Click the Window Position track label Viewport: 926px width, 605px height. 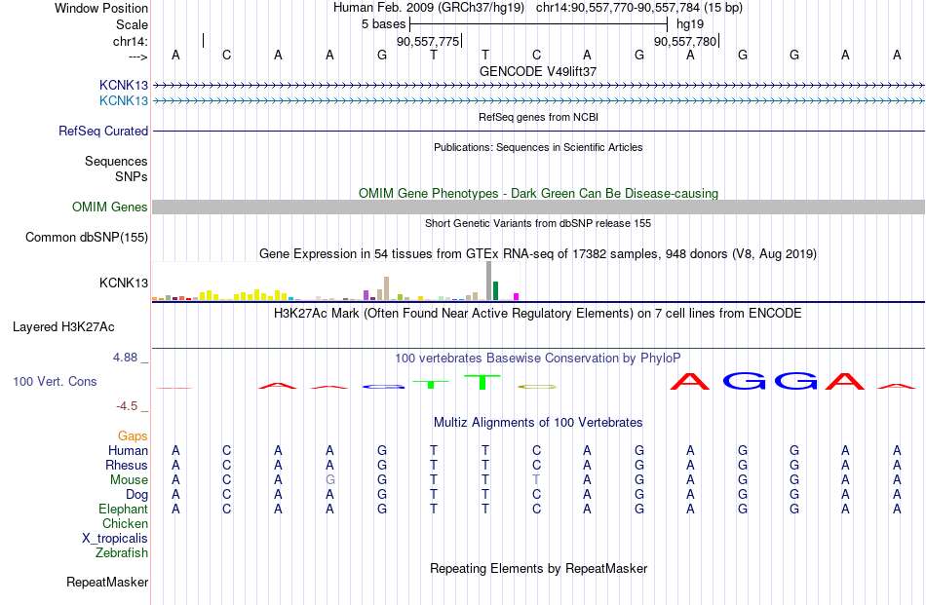[x=101, y=8]
